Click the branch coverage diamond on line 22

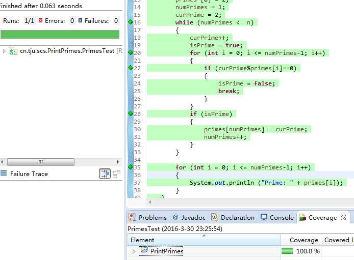(x=131, y=68)
